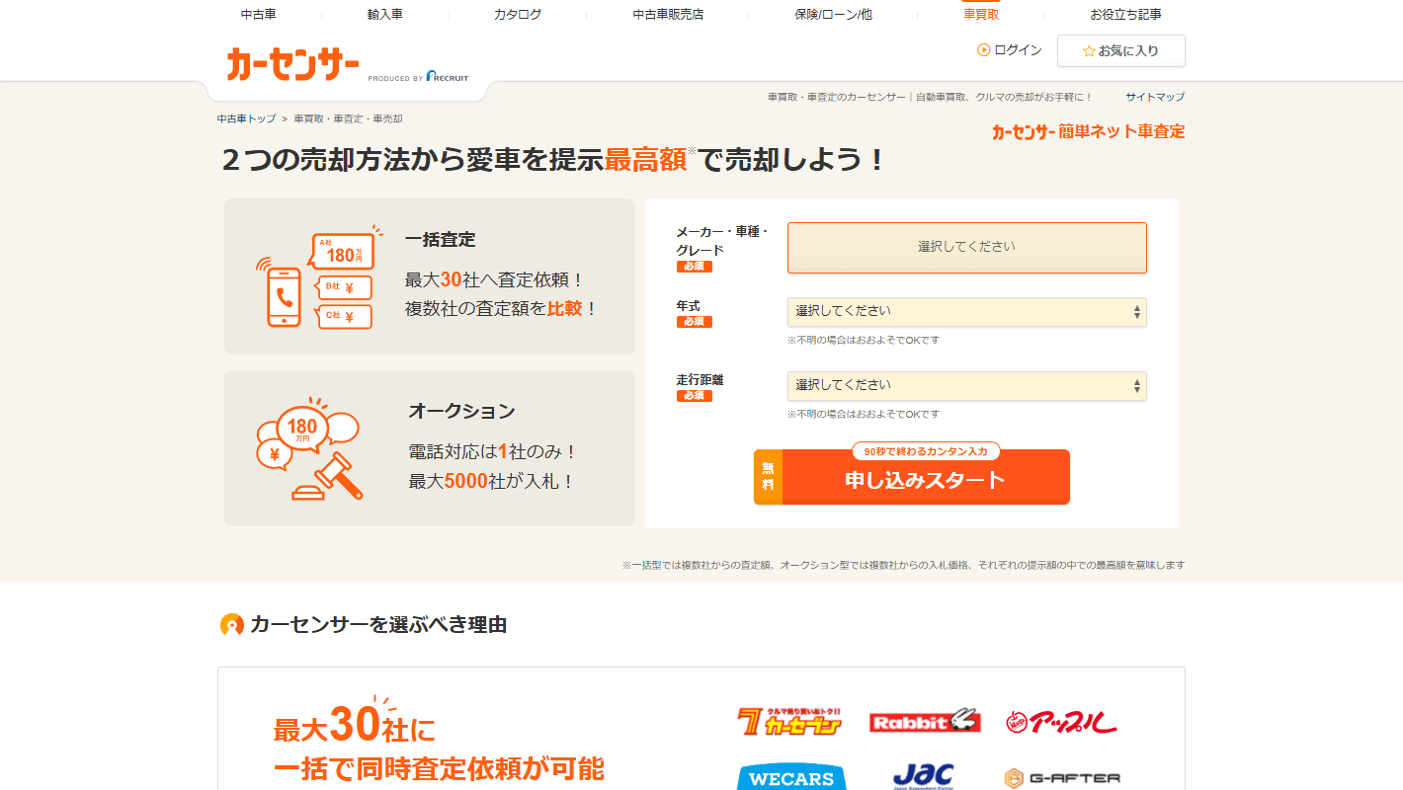Select the 車買取 navigation tab
1403x790 pixels.
click(x=981, y=15)
